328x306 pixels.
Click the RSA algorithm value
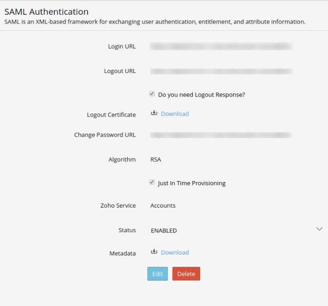(x=156, y=160)
